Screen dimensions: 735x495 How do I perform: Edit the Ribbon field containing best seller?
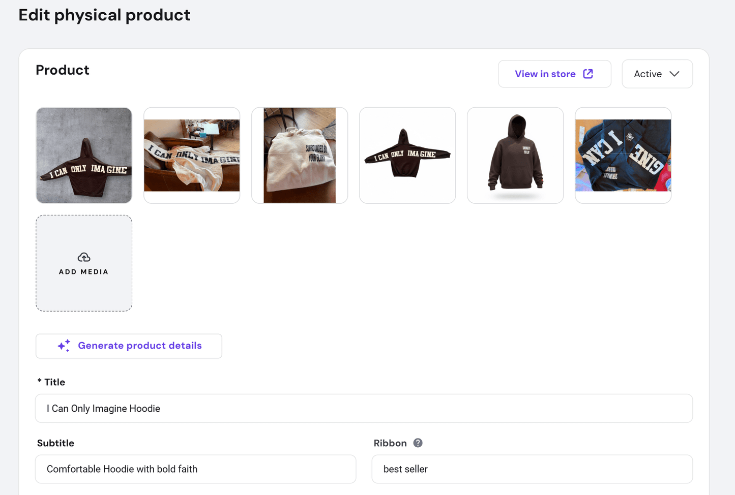(532, 469)
